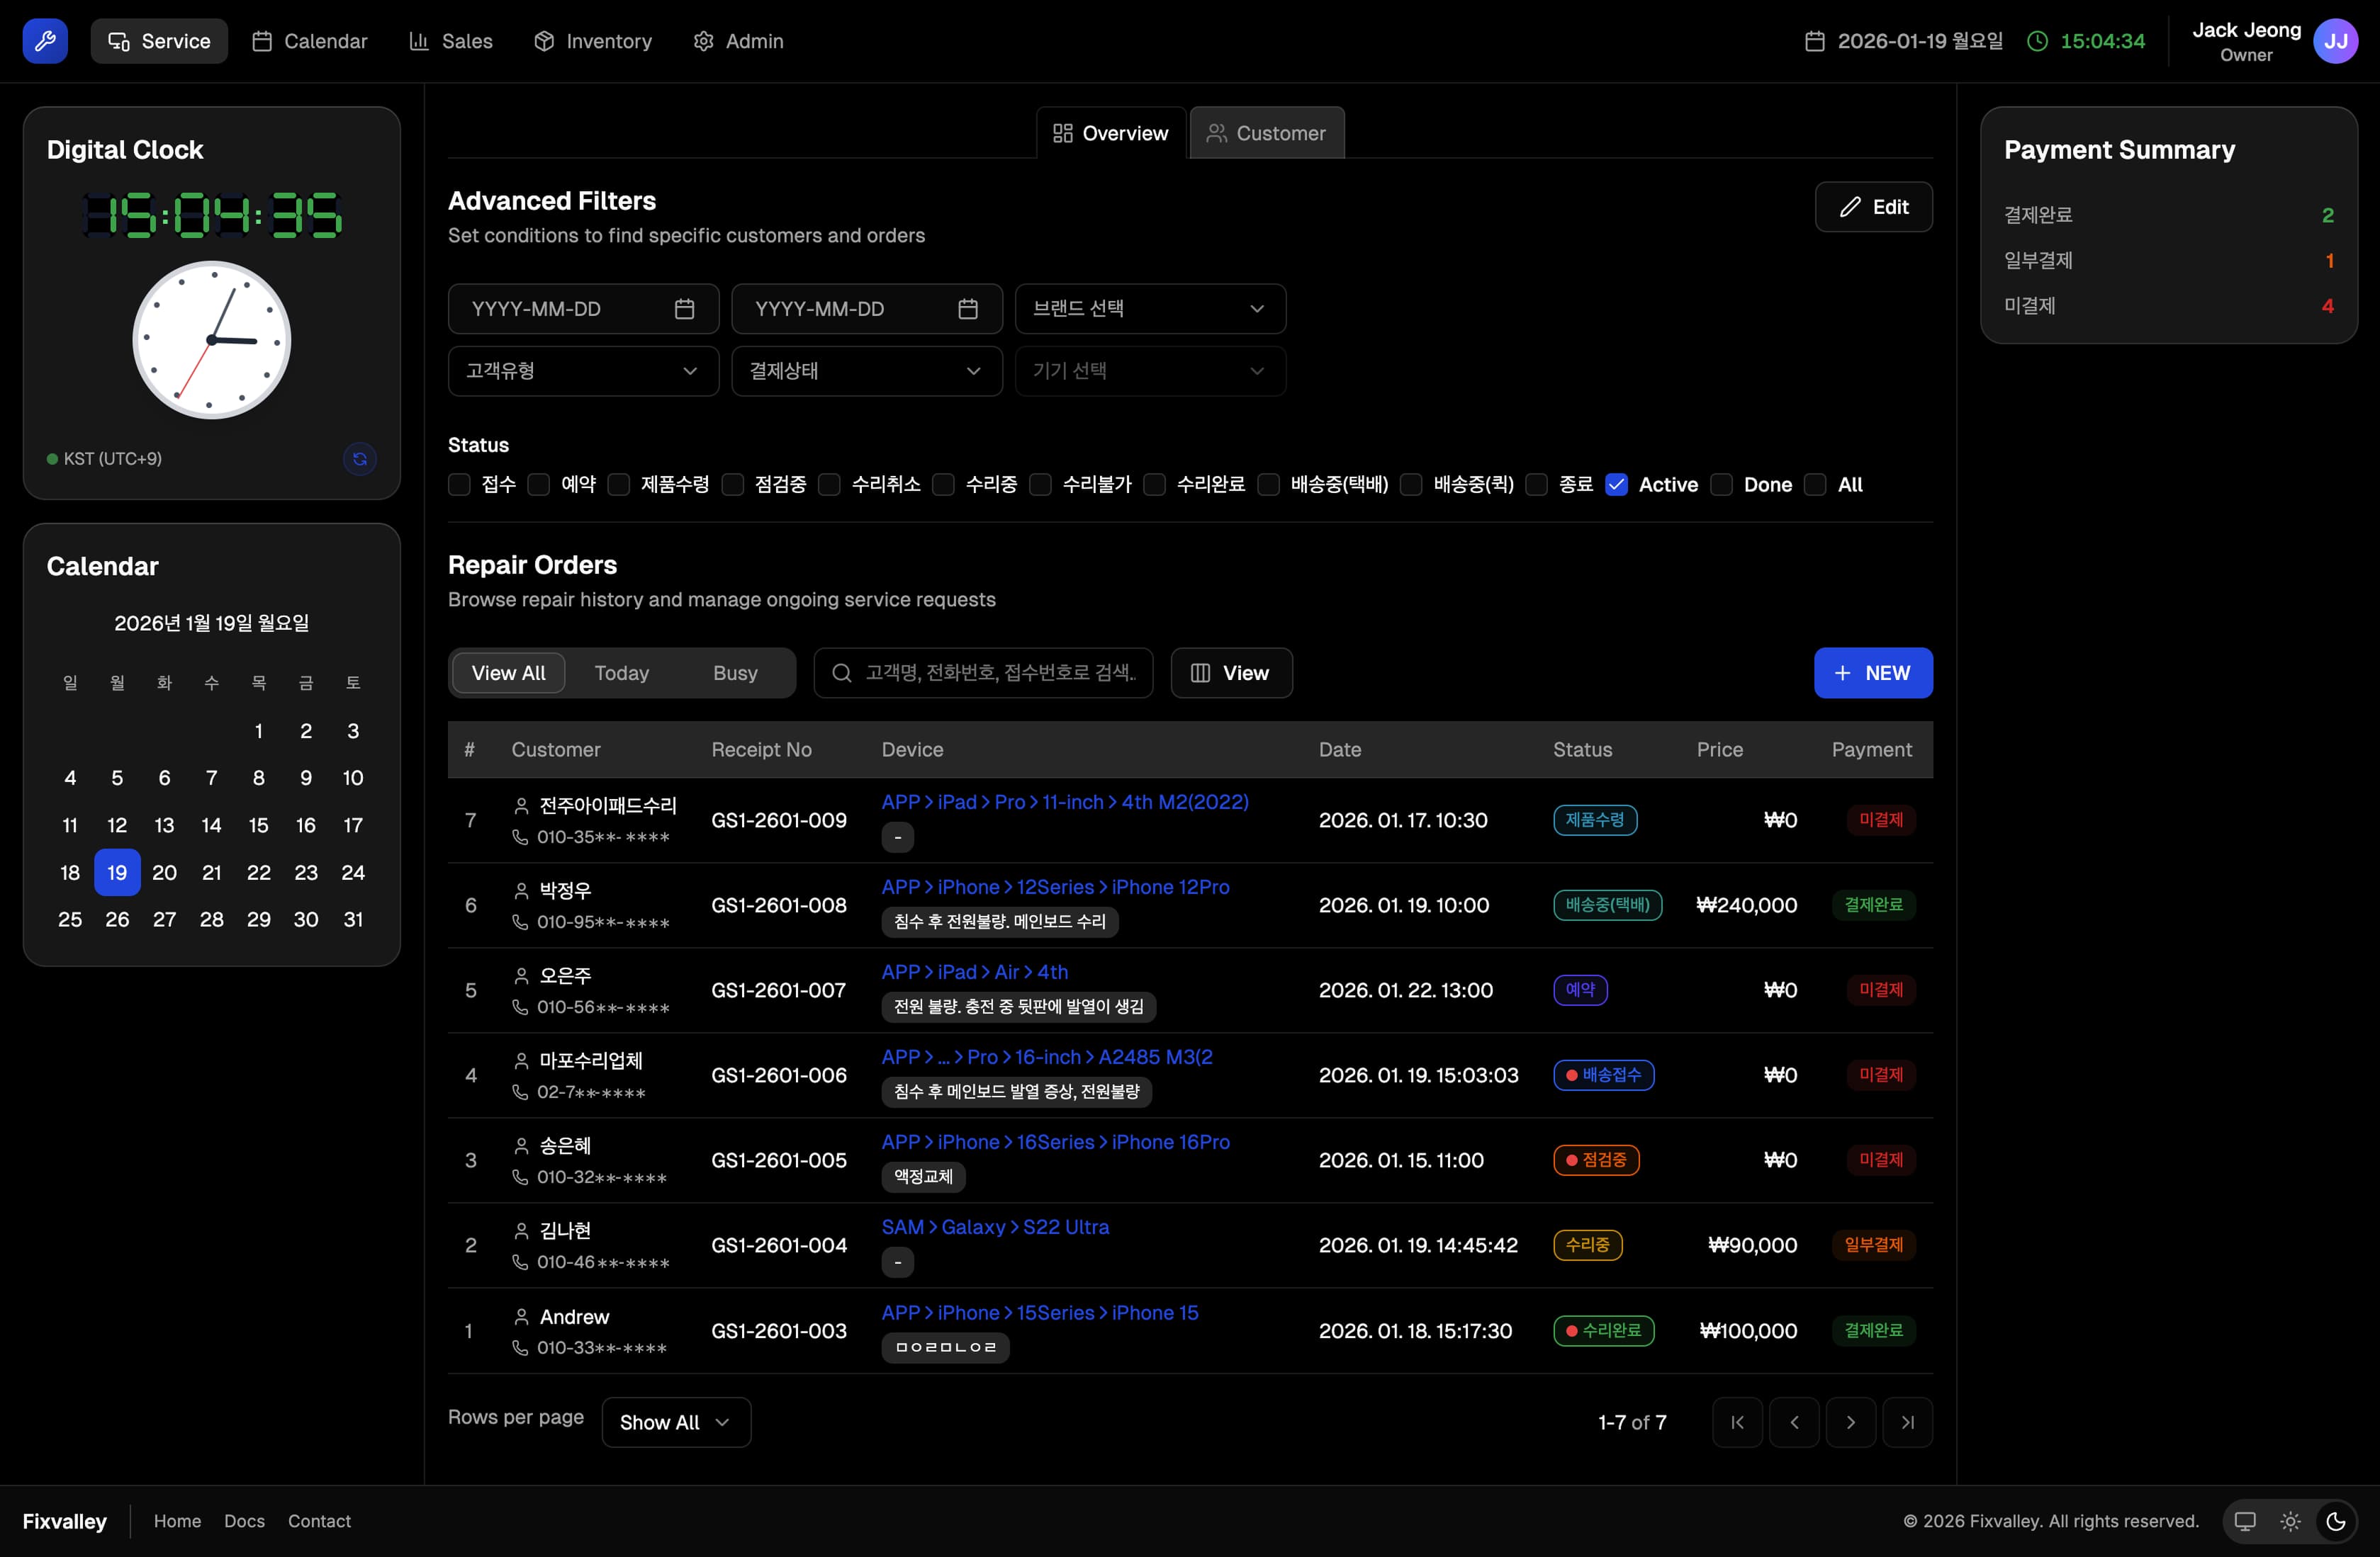This screenshot has height=1557, width=2380.
Task: Open the 브랜드 선택 dropdown
Action: (1150, 309)
